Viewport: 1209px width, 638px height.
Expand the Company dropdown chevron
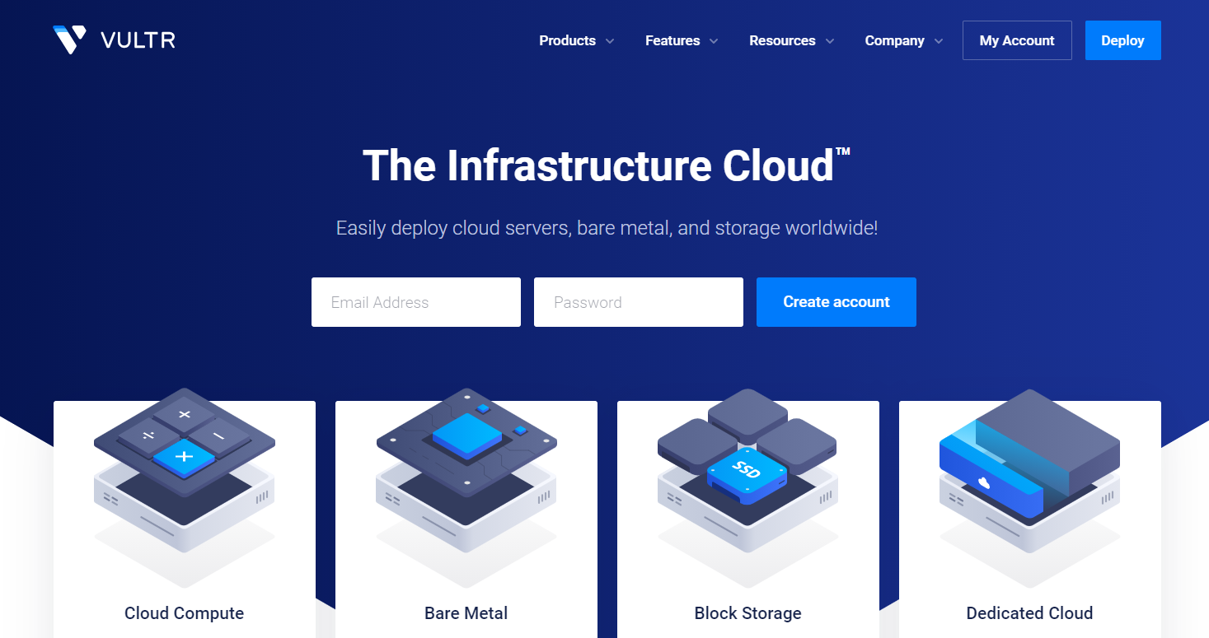coord(939,41)
